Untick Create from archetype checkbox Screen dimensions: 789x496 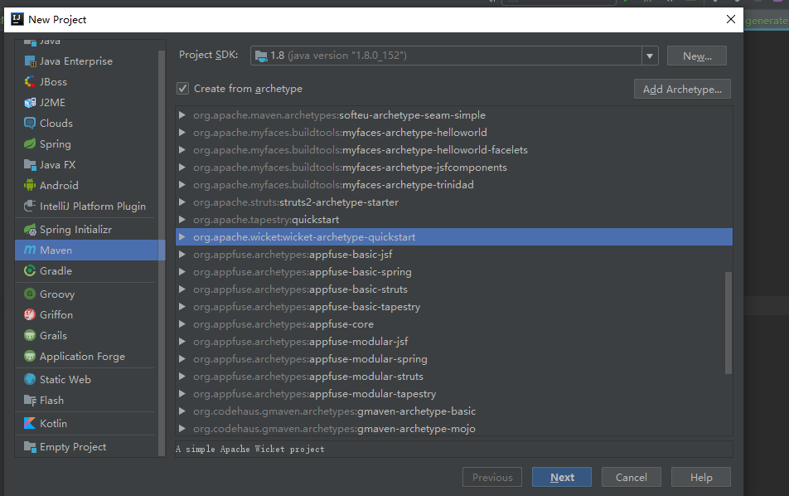(182, 89)
